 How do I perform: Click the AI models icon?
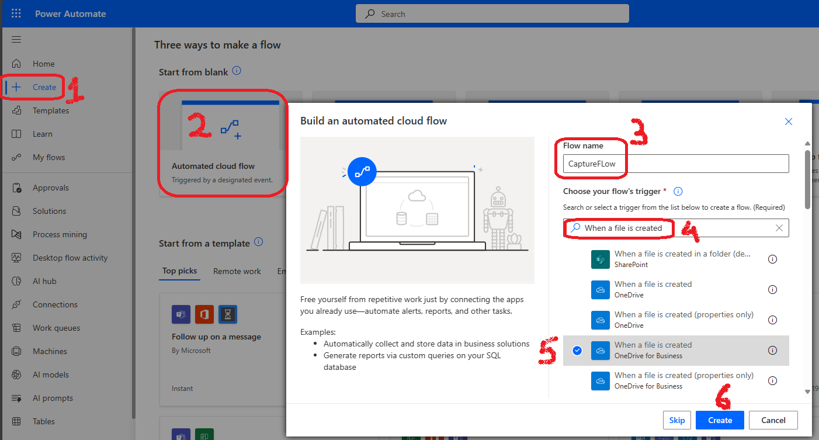16,375
